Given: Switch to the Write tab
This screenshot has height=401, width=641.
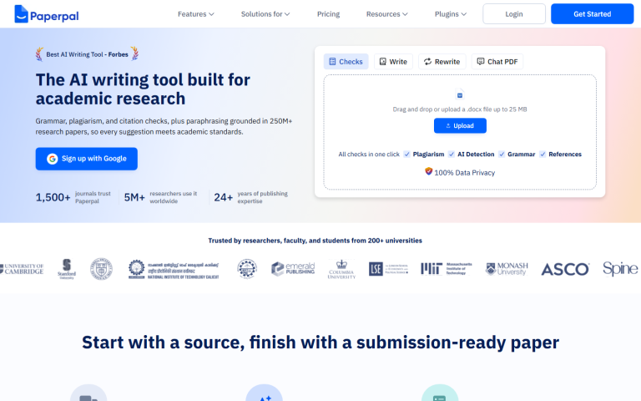Looking at the screenshot, I should (393, 62).
